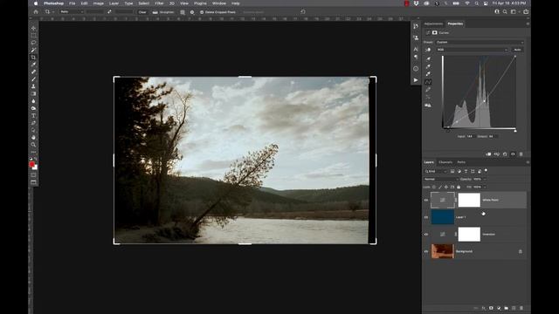Select the draw curve pencil icon
559x314 pixels.
428,90
